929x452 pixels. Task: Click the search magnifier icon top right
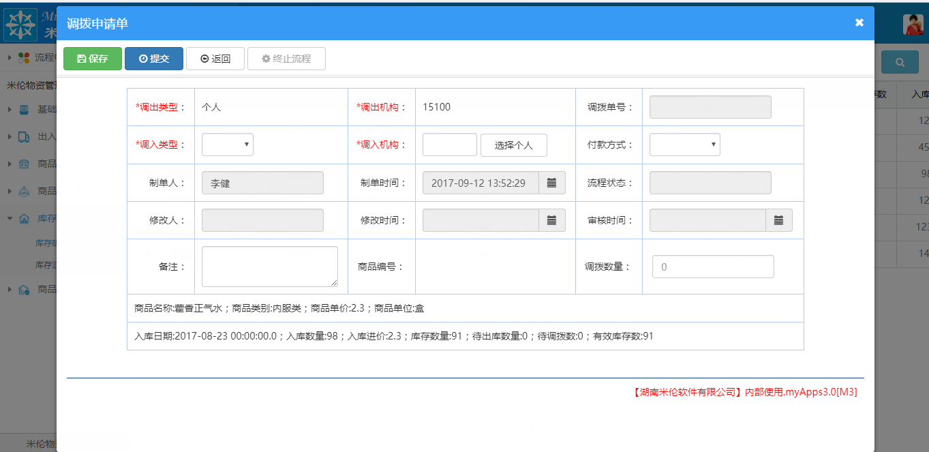[x=900, y=61]
